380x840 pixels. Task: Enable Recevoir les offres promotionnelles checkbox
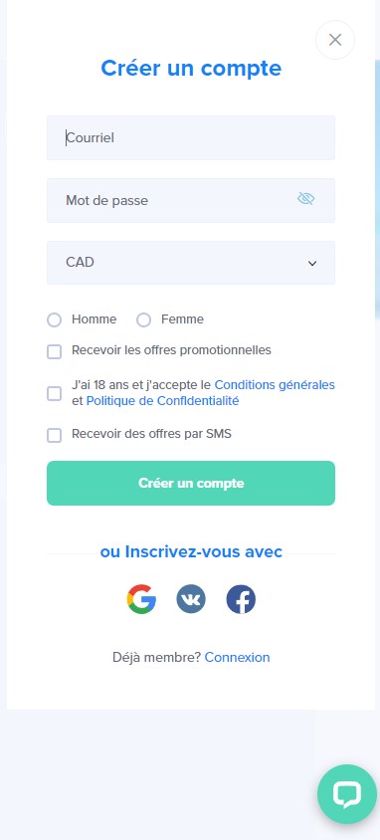tap(54, 351)
